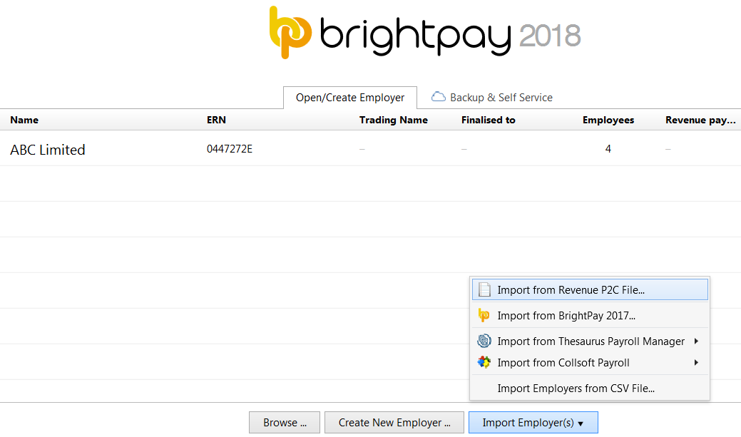
Task: Toggle the Import Employer(s) dropdown button
Action: 533,422
